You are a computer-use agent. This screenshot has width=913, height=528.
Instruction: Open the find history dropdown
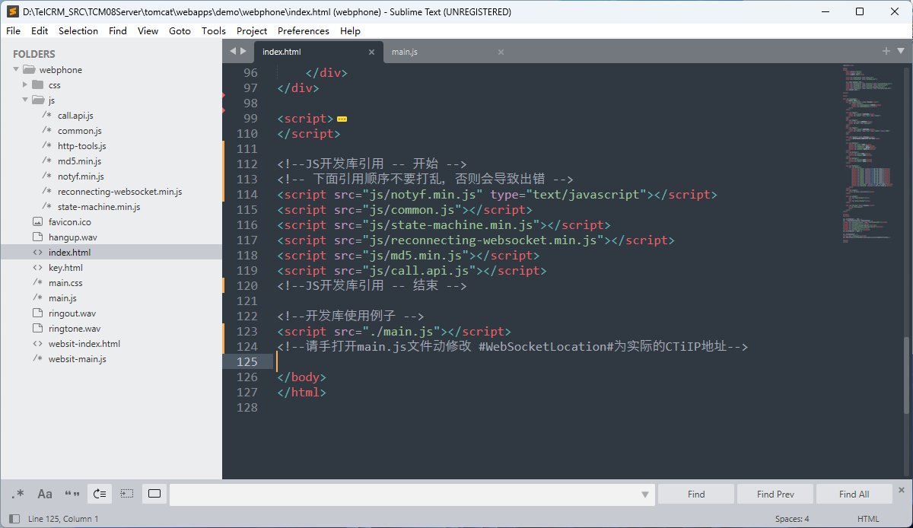(645, 495)
